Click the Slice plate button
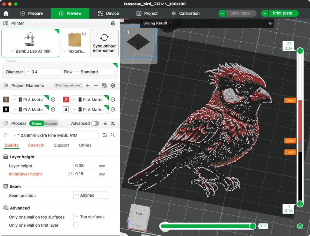Screen dimensions: 310x236 click(x=241, y=13)
